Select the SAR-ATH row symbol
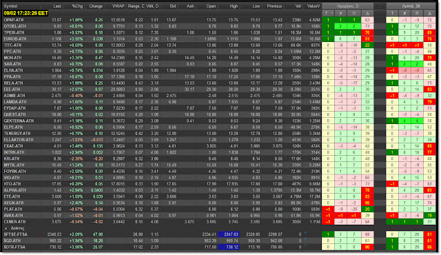The width and height of the screenshot is (441, 255). click(12, 64)
